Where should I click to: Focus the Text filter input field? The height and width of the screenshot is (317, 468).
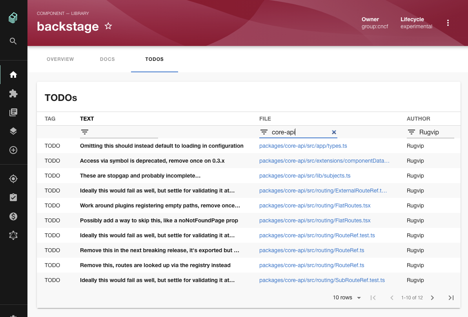pyautogui.click(x=119, y=132)
